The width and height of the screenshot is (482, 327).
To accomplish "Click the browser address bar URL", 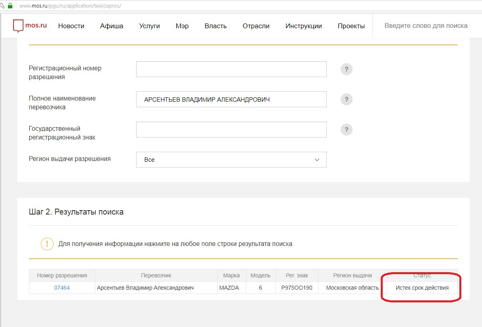I will coord(70,6).
